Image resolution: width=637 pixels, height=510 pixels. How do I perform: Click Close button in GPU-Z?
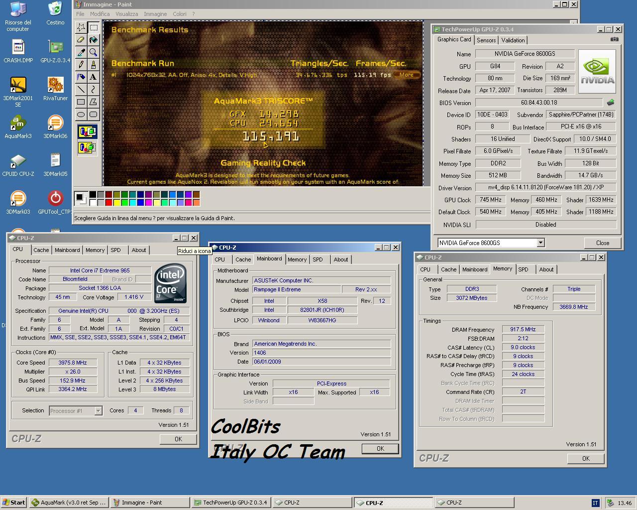click(603, 243)
